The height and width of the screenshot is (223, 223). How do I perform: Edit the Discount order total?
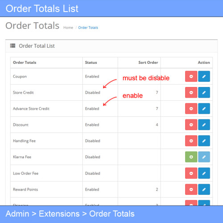click(204, 124)
